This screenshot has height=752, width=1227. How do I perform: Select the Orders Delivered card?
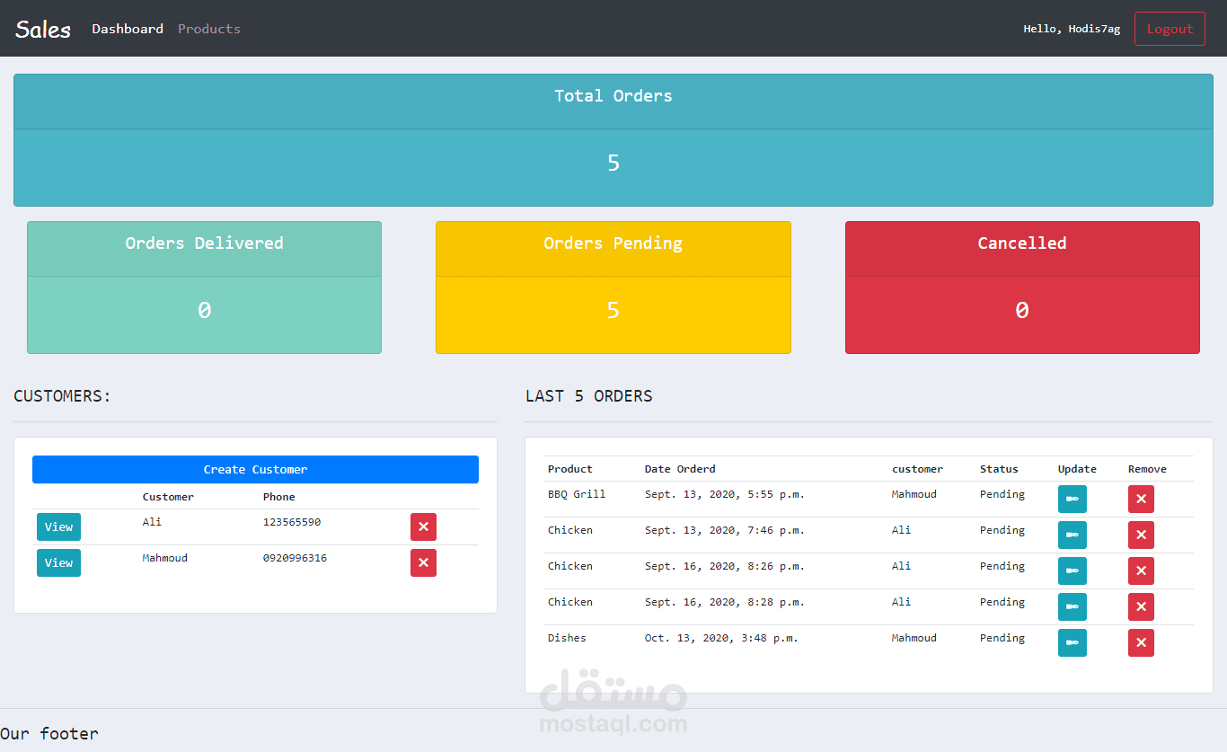pos(204,288)
